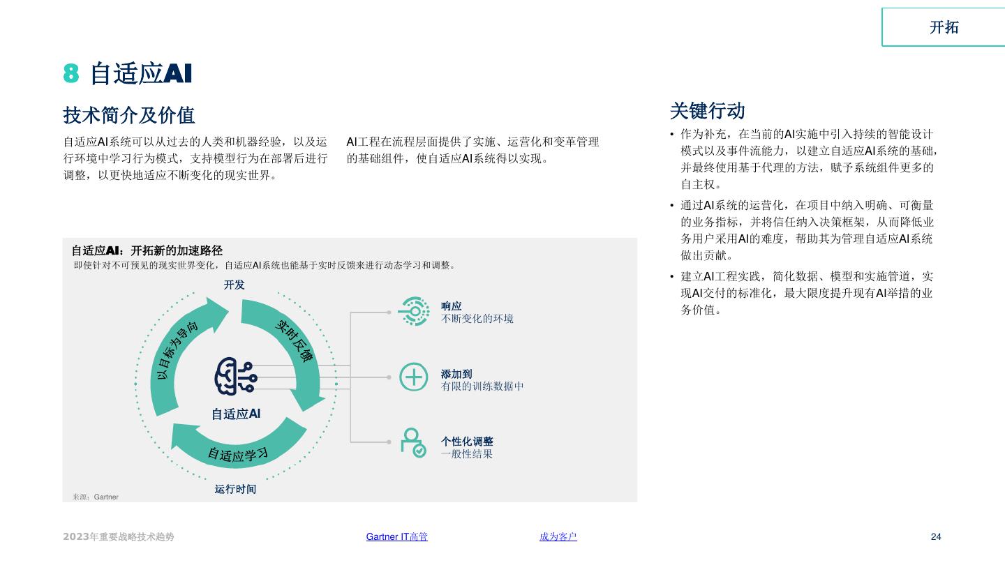Open the Gartner IT高管 link

coord(396,536)
